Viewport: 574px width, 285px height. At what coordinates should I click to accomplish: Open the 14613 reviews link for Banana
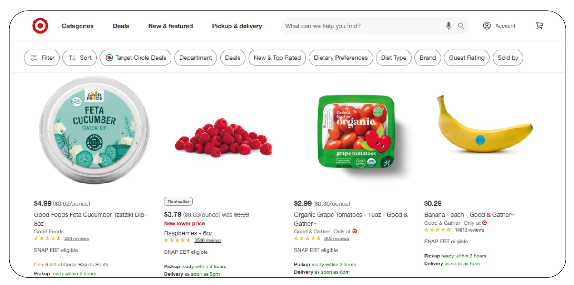click(469, 230)
